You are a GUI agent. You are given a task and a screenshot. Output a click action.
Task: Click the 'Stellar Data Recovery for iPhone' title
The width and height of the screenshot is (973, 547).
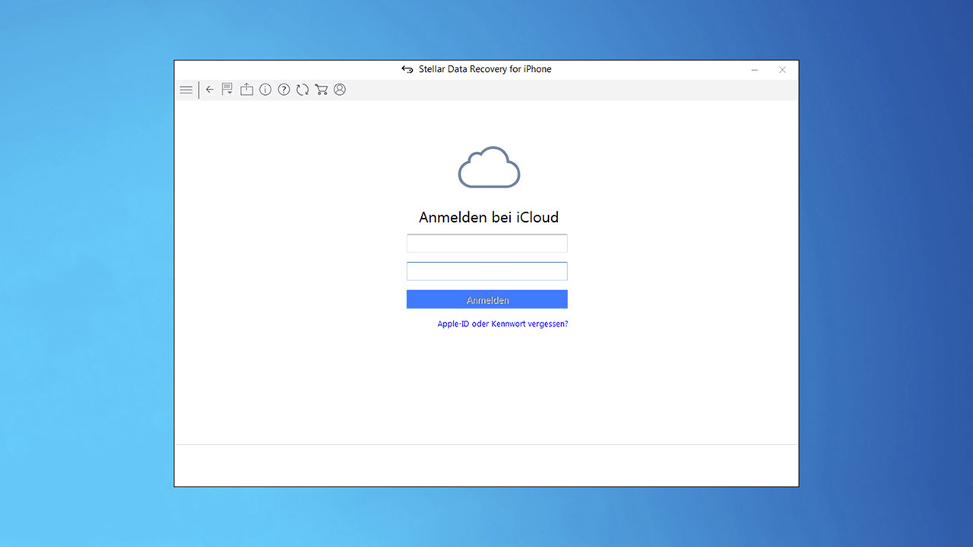pos(485,69)
